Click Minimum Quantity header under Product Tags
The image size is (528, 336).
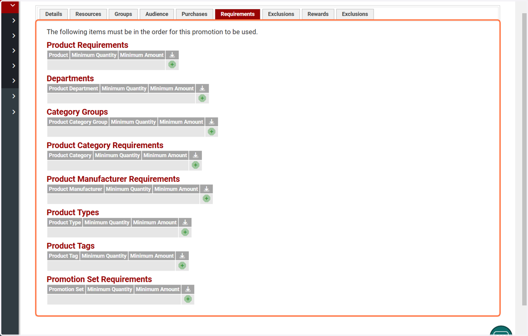(x=104, y=256)
